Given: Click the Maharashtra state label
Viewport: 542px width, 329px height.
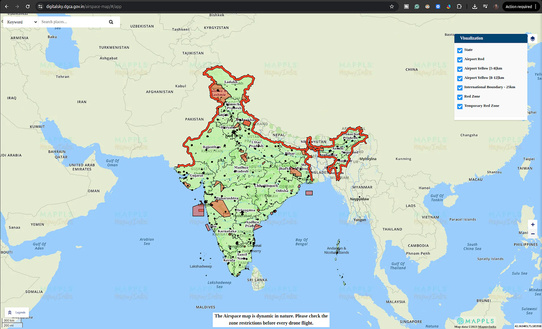Looking at the screenshot, I should point(227,198).
